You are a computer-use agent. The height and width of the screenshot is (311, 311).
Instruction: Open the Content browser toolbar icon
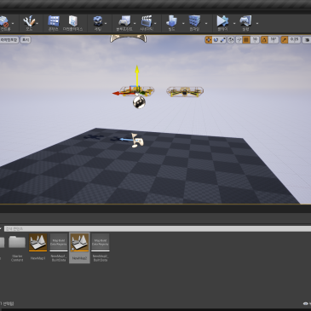pyautogui.click(x=54, y=23)
